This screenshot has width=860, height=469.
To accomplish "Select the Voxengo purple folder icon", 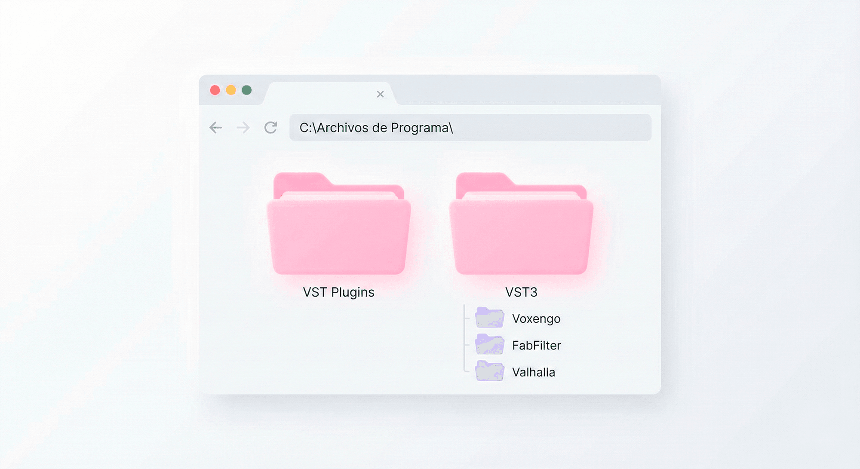I will pos(489,317).
